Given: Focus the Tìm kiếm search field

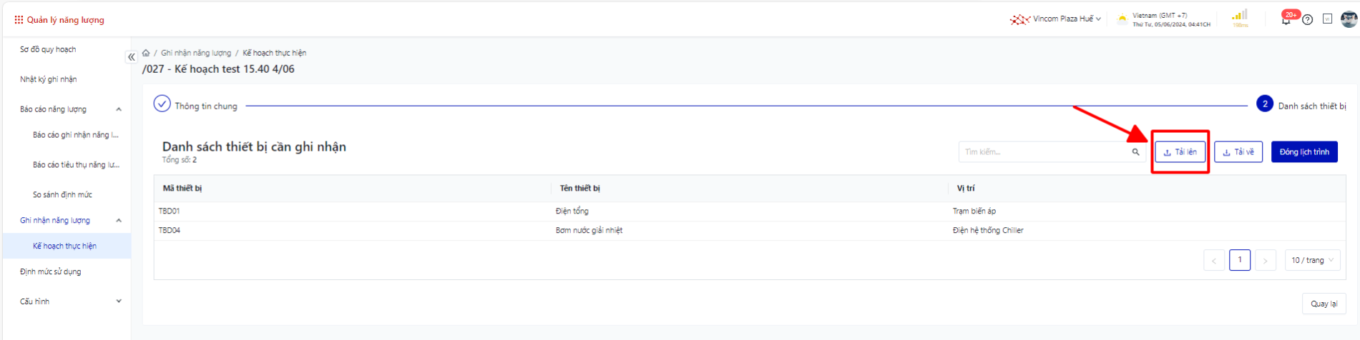Looking at the screenshot, I should click(x=1045, y=152).
